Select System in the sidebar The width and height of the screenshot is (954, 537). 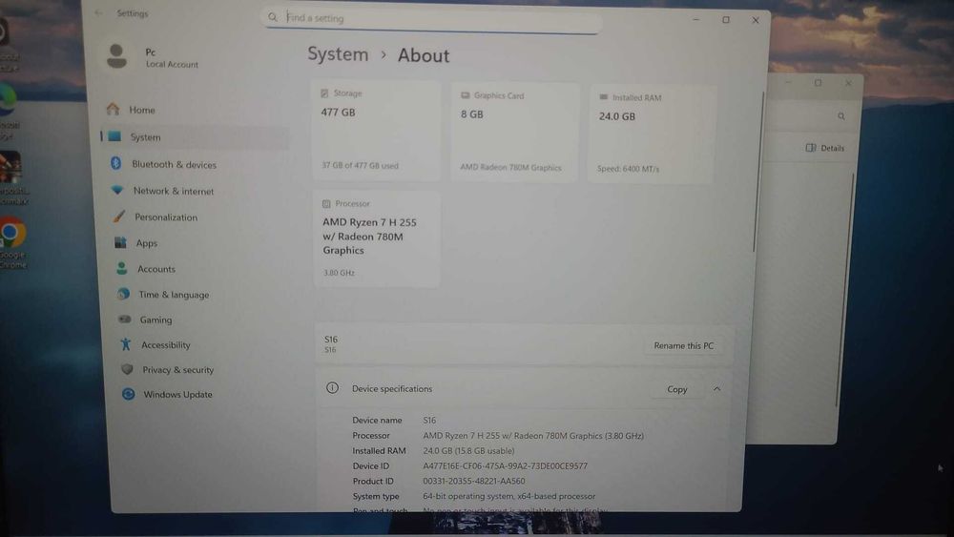click(x=194, y=137)
